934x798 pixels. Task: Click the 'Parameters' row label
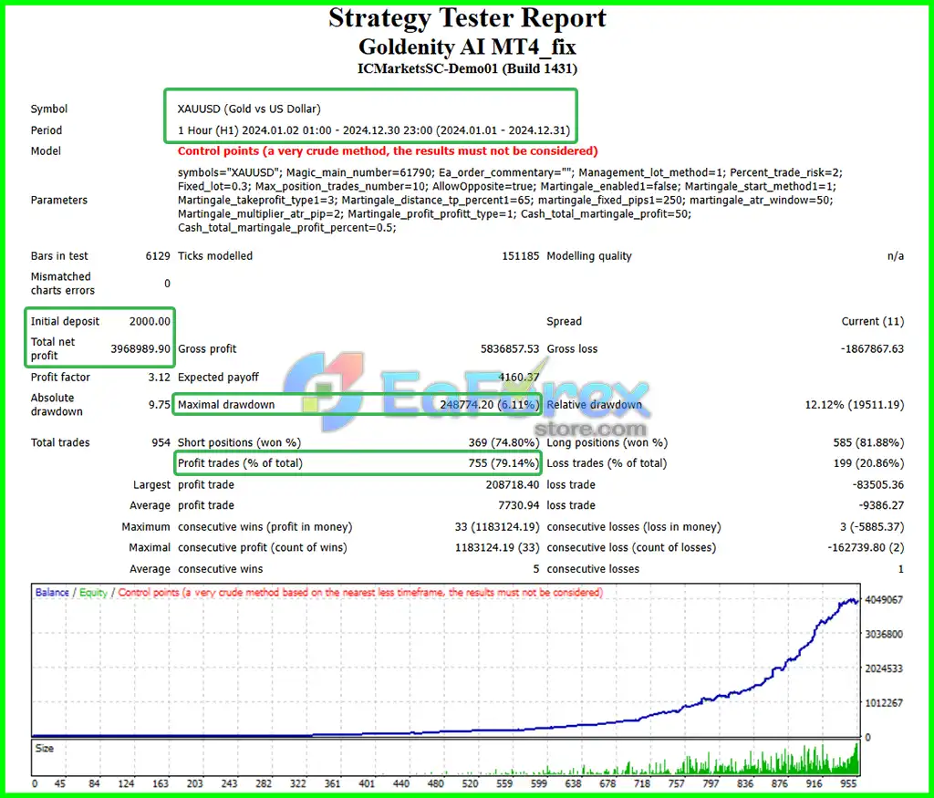click(59, 200)
